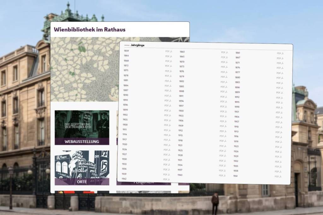Click the floral pattern banner image
Screen dimensions: 323x215
[x=85, y=69]
